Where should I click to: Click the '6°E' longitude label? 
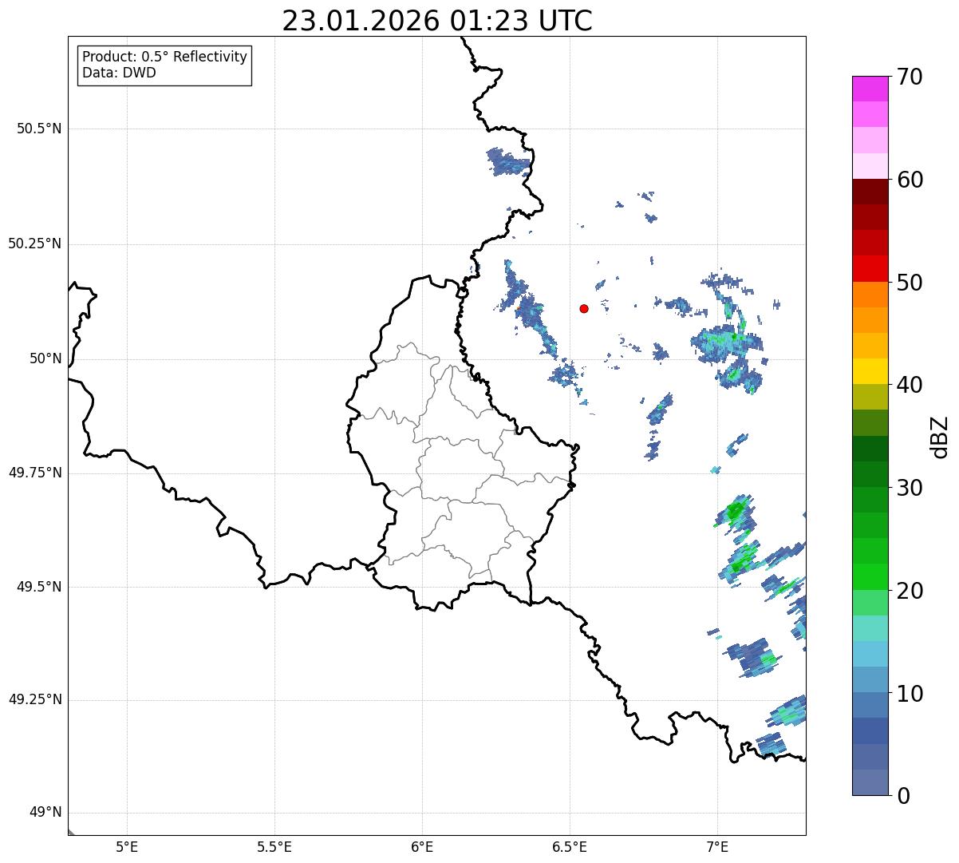[422, 846]
